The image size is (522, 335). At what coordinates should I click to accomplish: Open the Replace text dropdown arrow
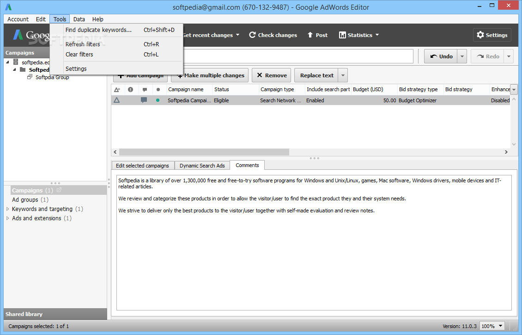(343, 75)
